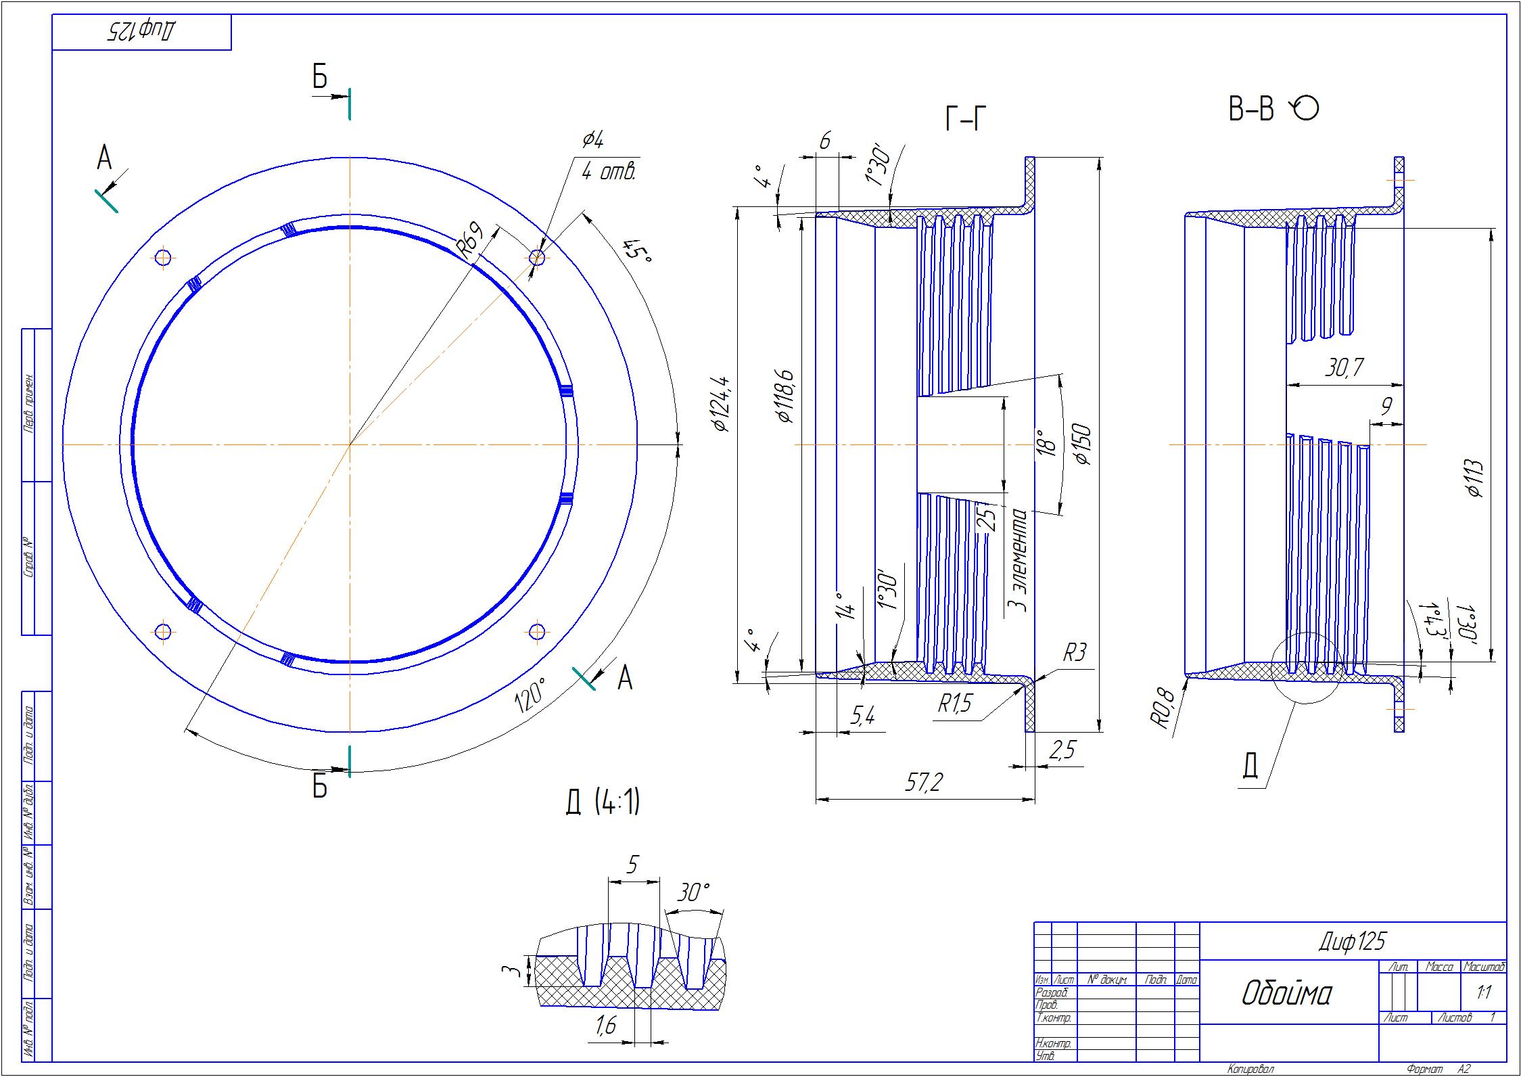Click the 1:1 scale cell
The image size is (1521, 1077).
point(1484,993)
